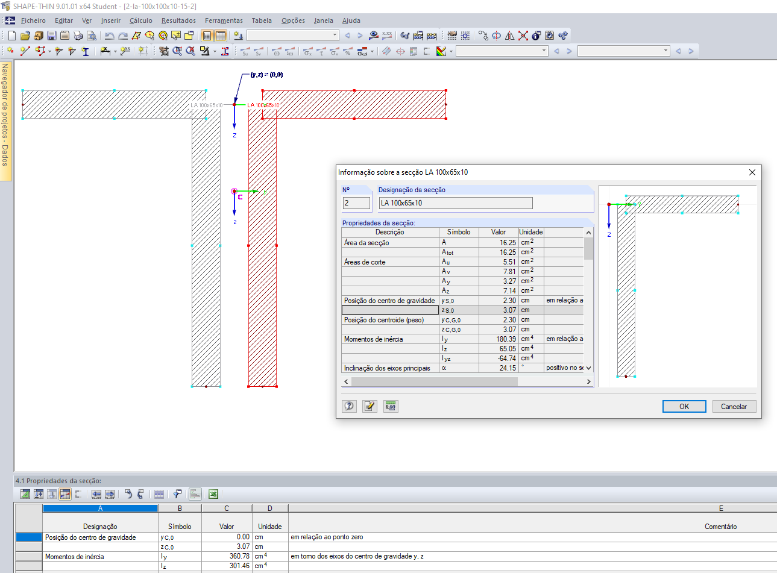Click the Designação da secção input field
777x573 pixels.
(x=456, y=203)
